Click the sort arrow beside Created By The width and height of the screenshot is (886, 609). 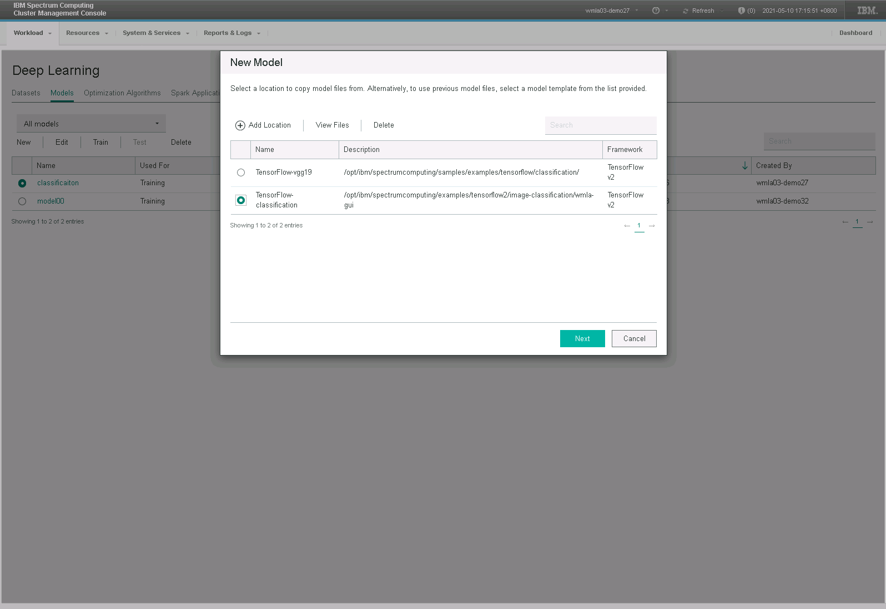[745, 165]
